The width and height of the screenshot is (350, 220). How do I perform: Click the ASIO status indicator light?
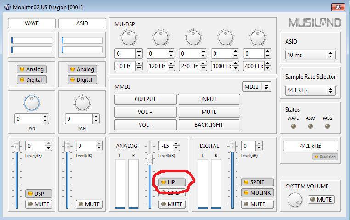pos(310,126)
